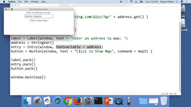Launch Launchpad rocket icon in dock

tap(37, 101)
